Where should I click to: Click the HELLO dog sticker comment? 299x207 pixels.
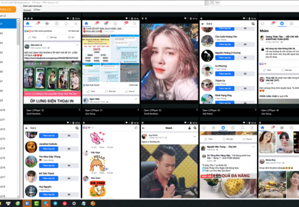98,163
